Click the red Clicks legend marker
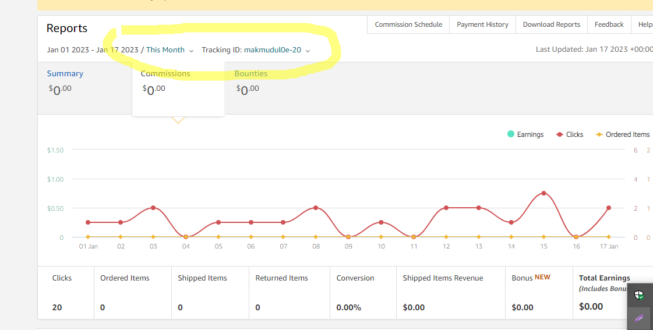Screen dimensions: 653x330 (x=560, y=134)
